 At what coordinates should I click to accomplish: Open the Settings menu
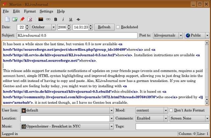(x=46, y=12)
